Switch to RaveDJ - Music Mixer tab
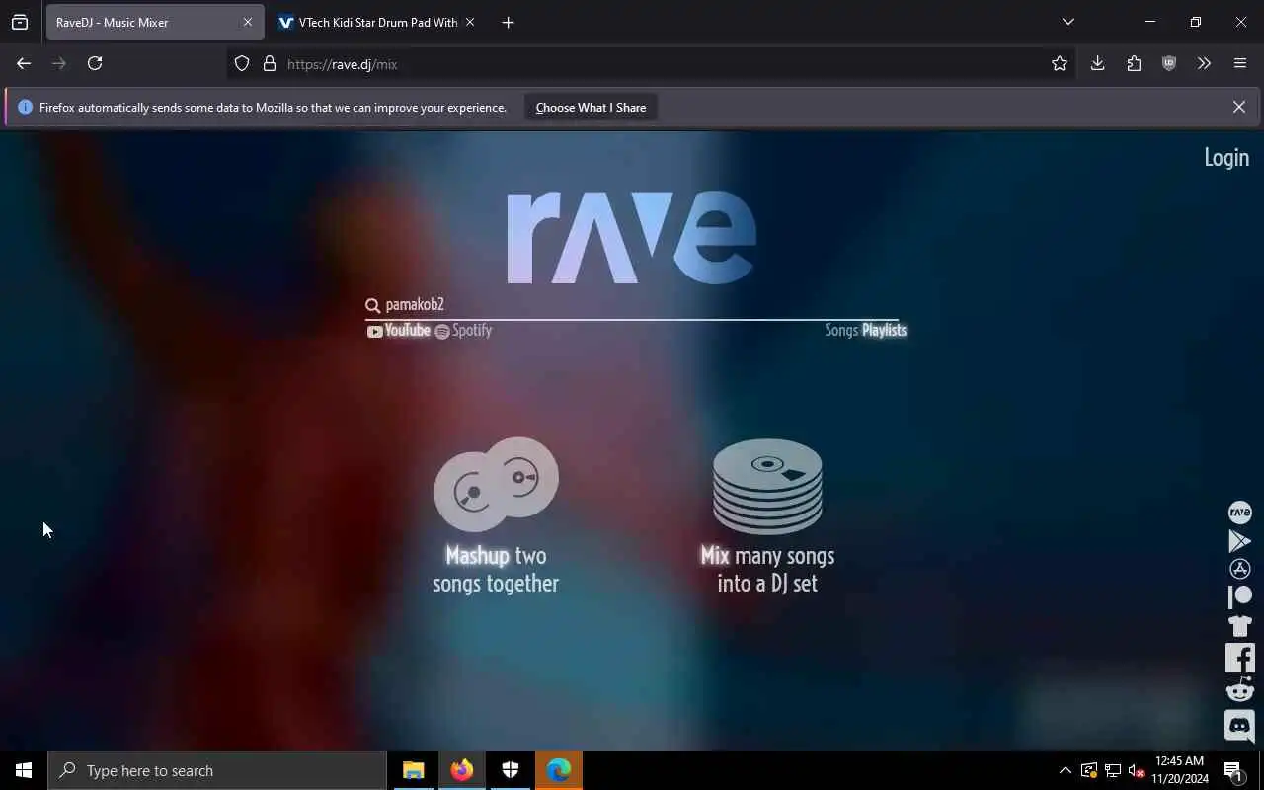 pos(154,22)
